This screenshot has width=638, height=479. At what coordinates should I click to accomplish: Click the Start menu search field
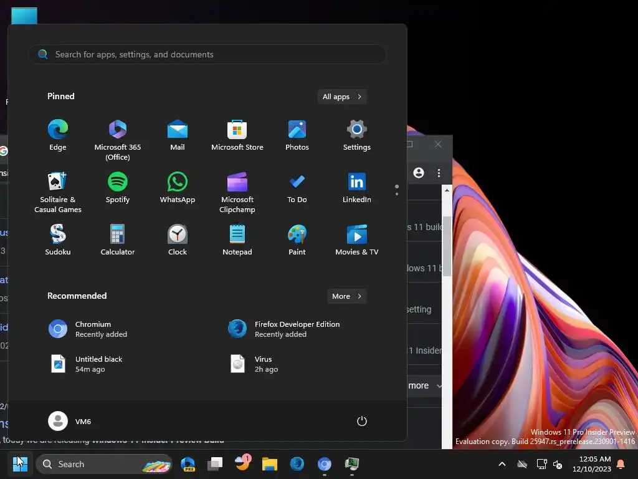coord(207,54)
